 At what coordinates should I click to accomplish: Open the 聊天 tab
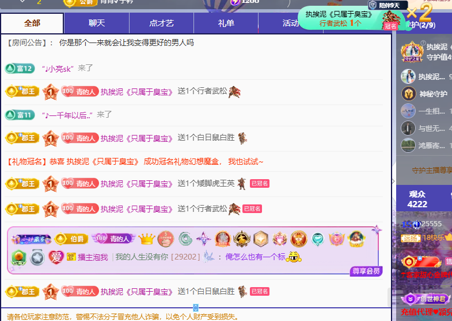coord(97,24)
